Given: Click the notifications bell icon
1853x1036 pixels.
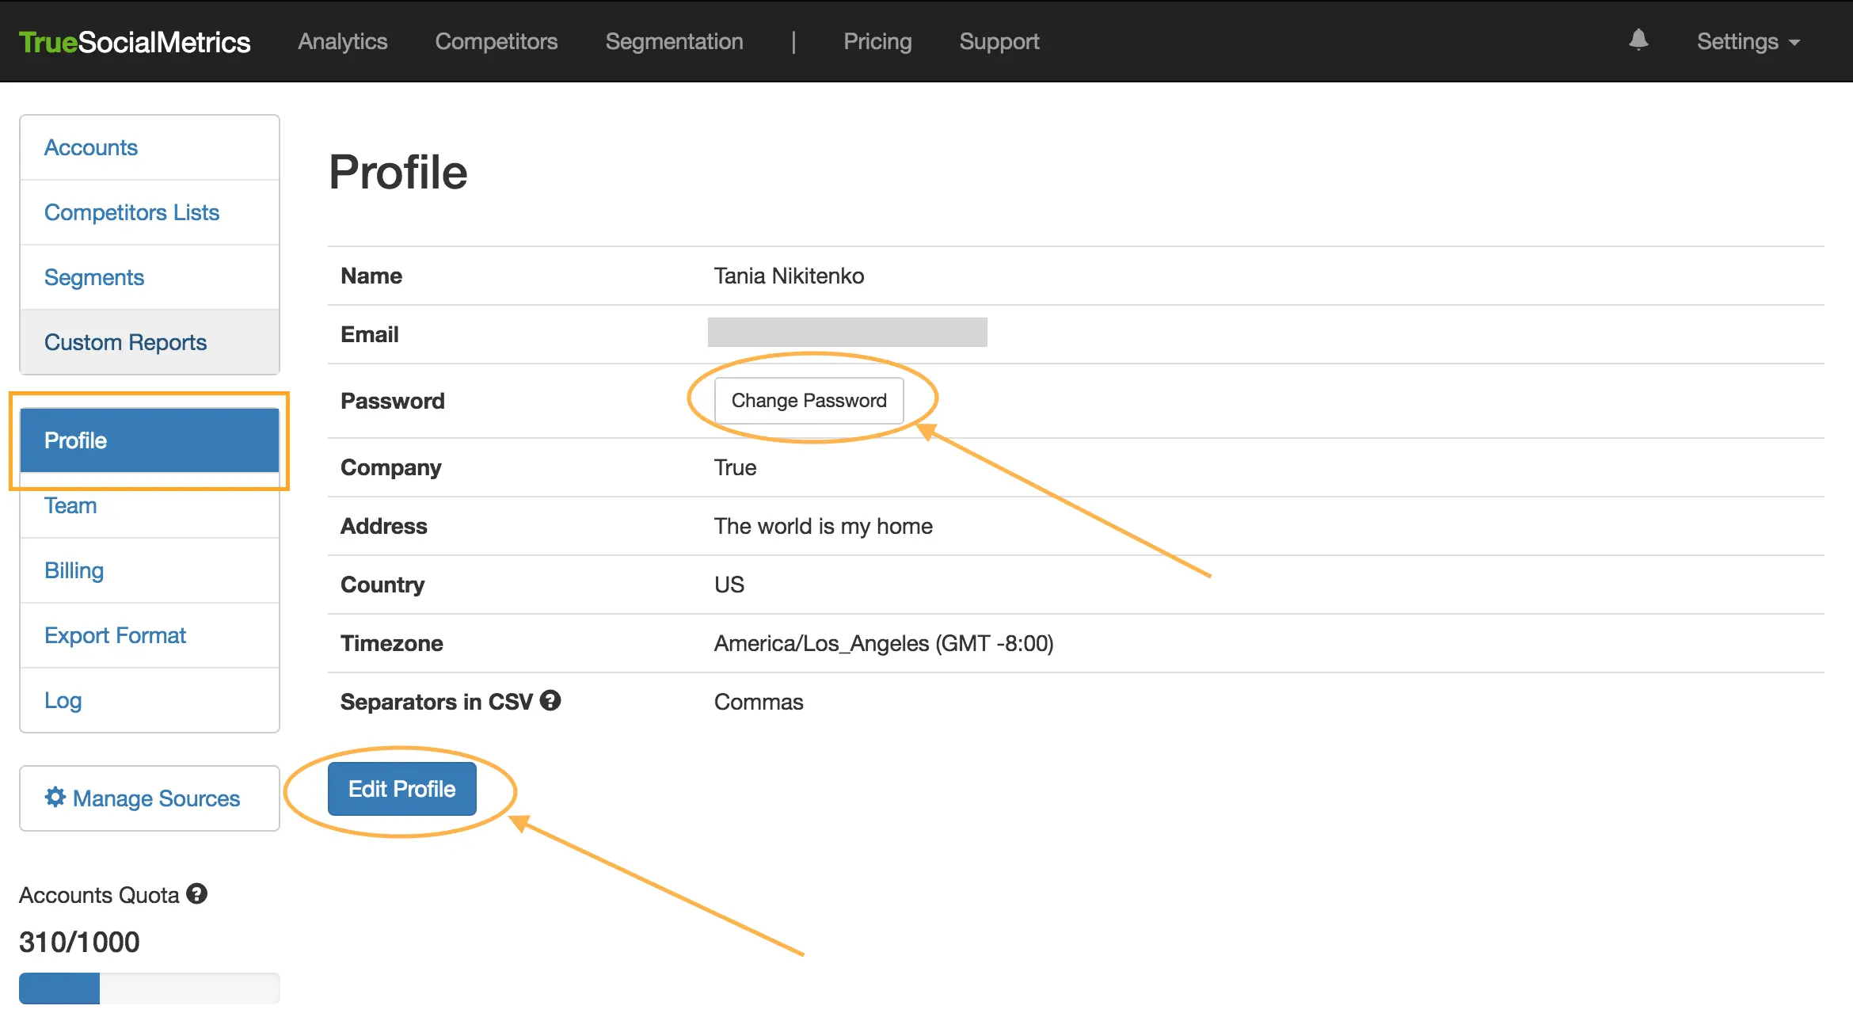Looking at the screenshot, I should [1638, 40].
